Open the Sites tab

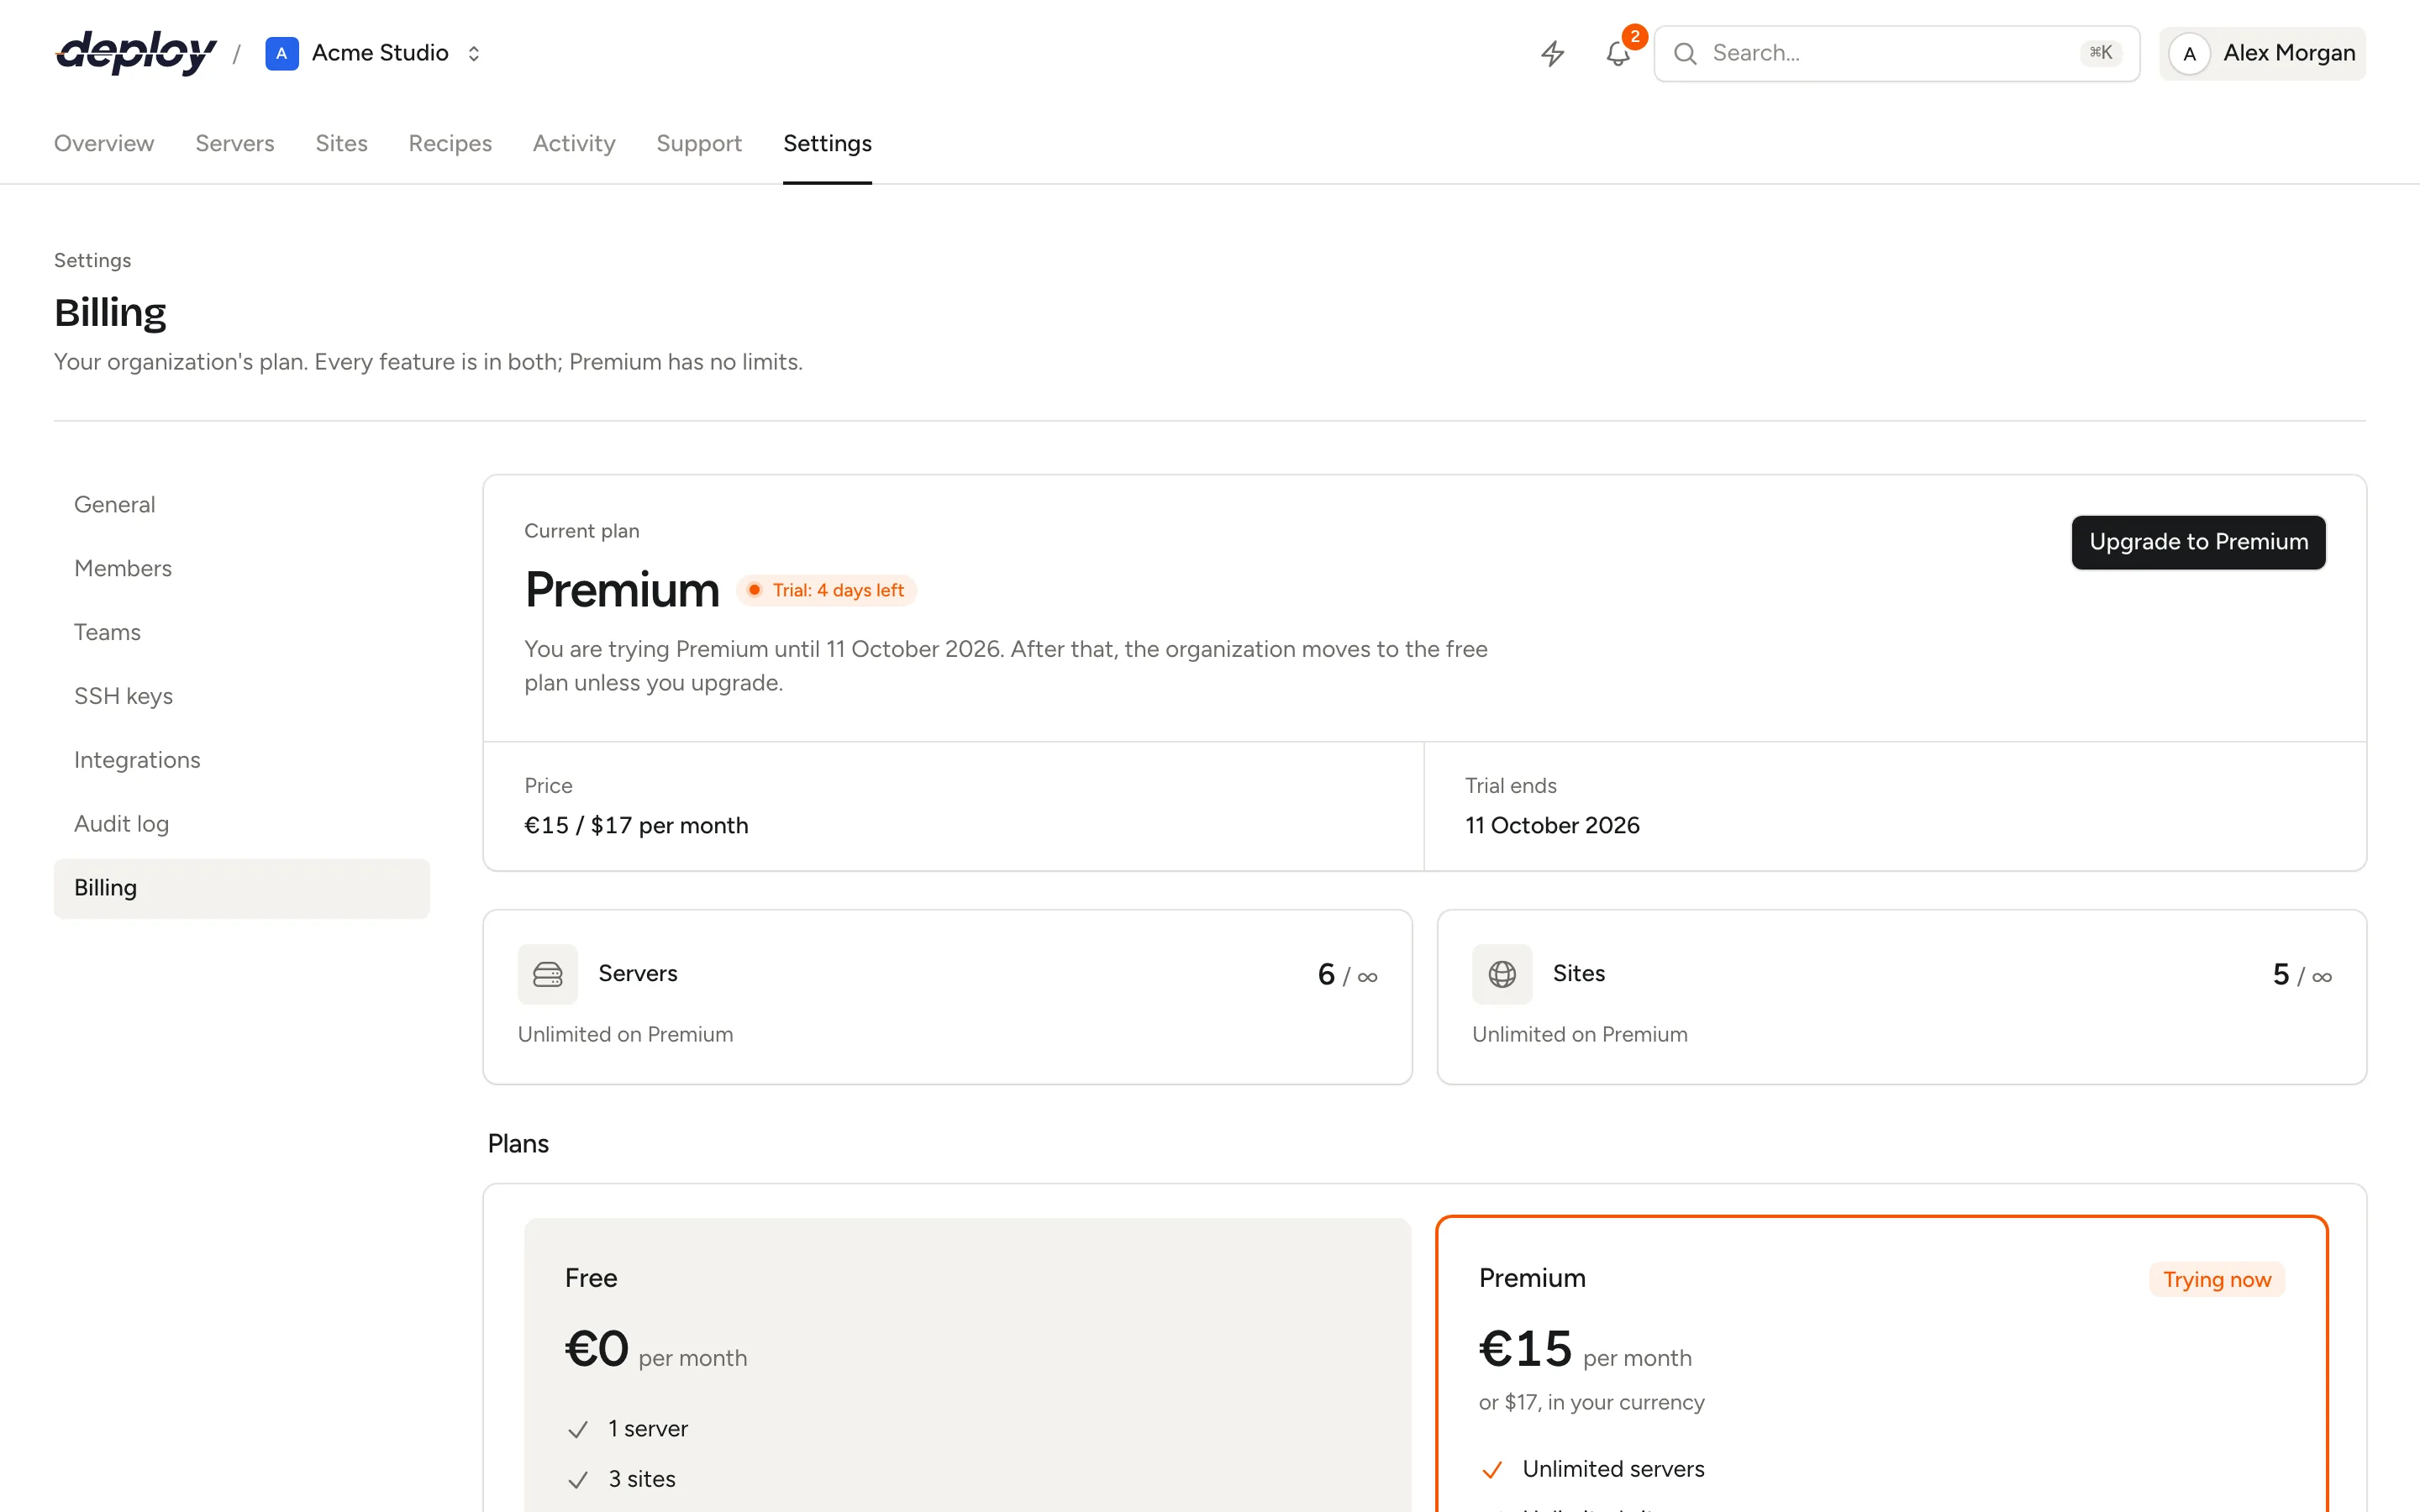coord(342,143)
